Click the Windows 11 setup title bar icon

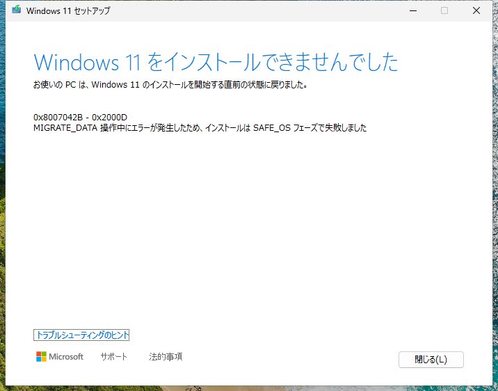pos(16,10)
